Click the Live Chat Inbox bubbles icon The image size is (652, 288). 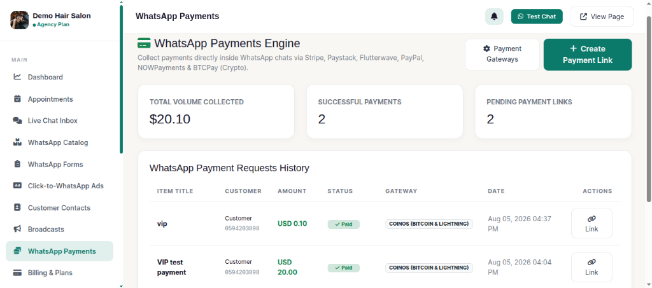coord(17,120)
